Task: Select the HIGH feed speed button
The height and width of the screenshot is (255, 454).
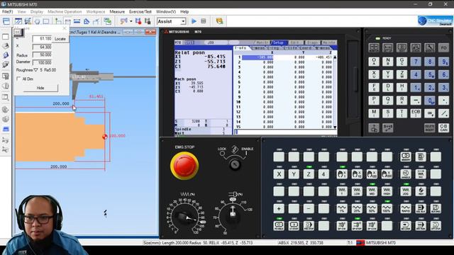Action: point(387,191)
